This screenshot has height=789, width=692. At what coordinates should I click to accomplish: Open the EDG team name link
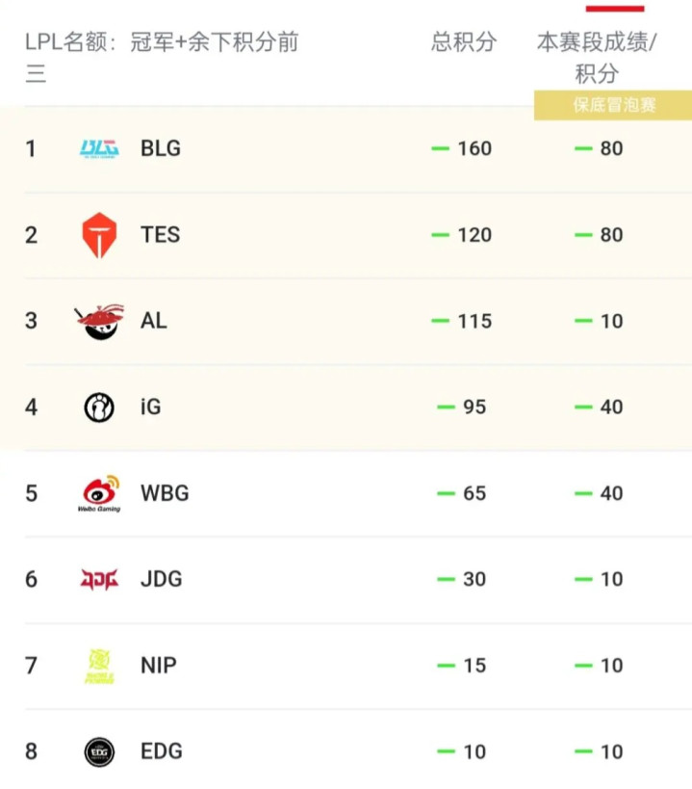point(161,751)
